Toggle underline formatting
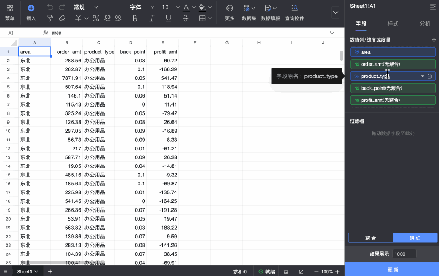This screenshot has height=276, width=439. [168, 18]
